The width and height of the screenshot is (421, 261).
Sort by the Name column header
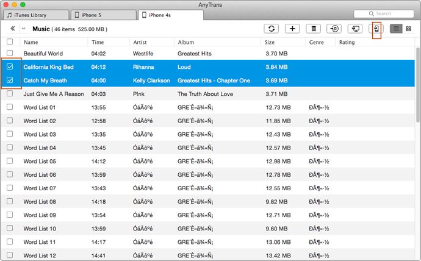(x=54, y=42)
